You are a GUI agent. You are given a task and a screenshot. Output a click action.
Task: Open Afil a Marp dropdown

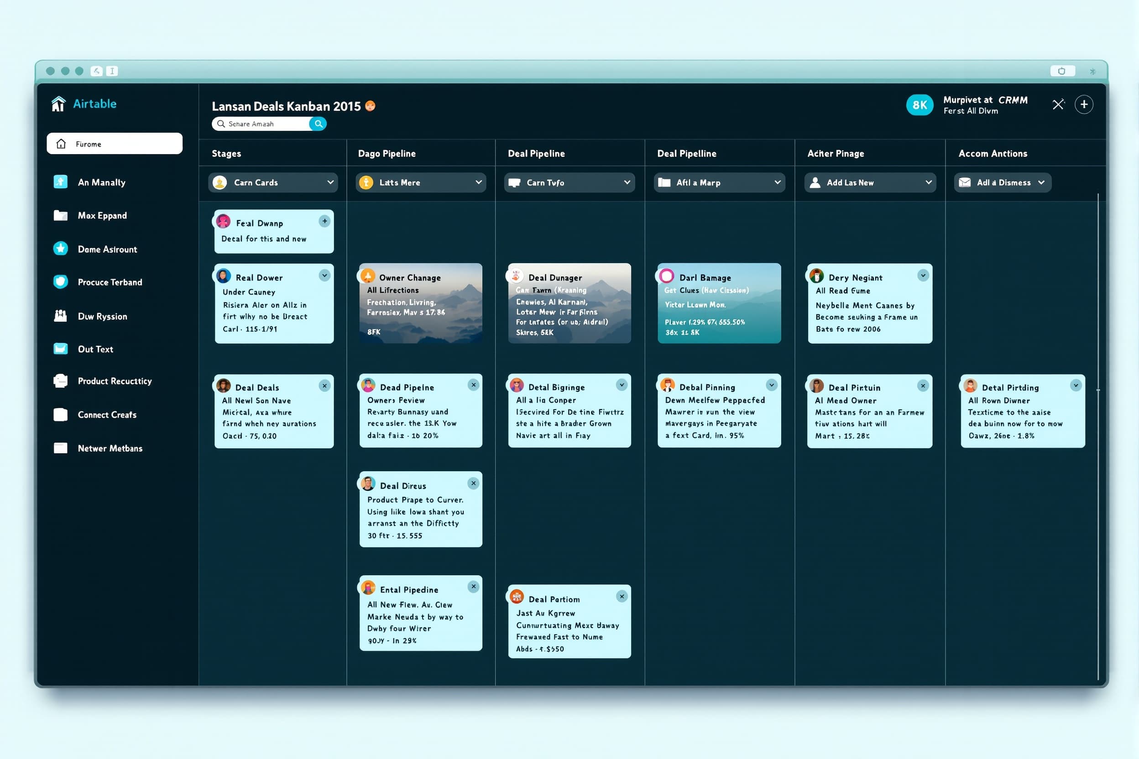(x=719, y=182)
